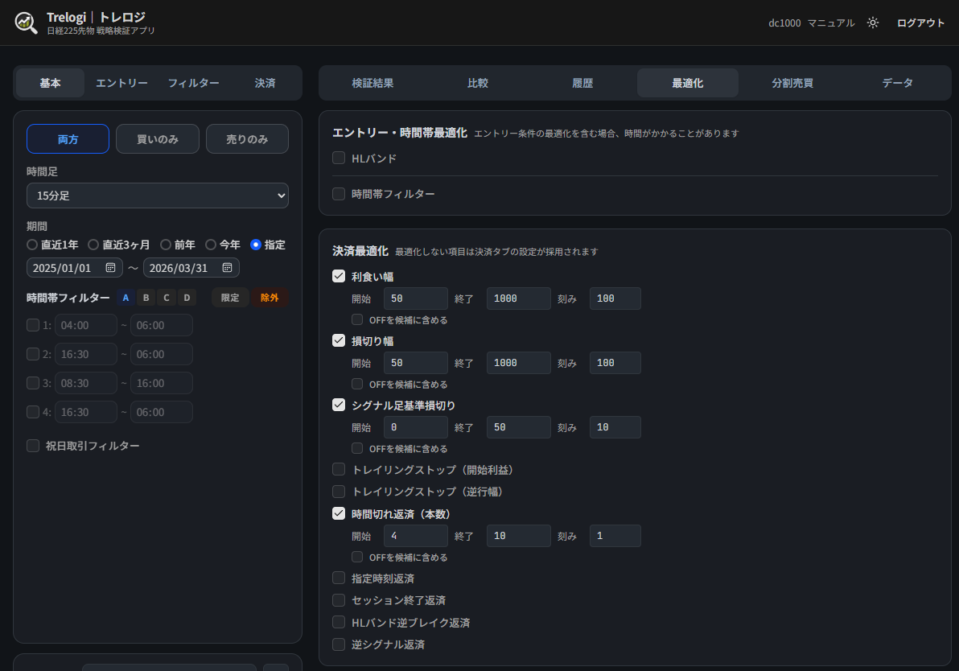Viewport: 959px width, 671px height.
Task: Click the Trelogi magnifier logo icon
Action: click(x=26, y=23)
